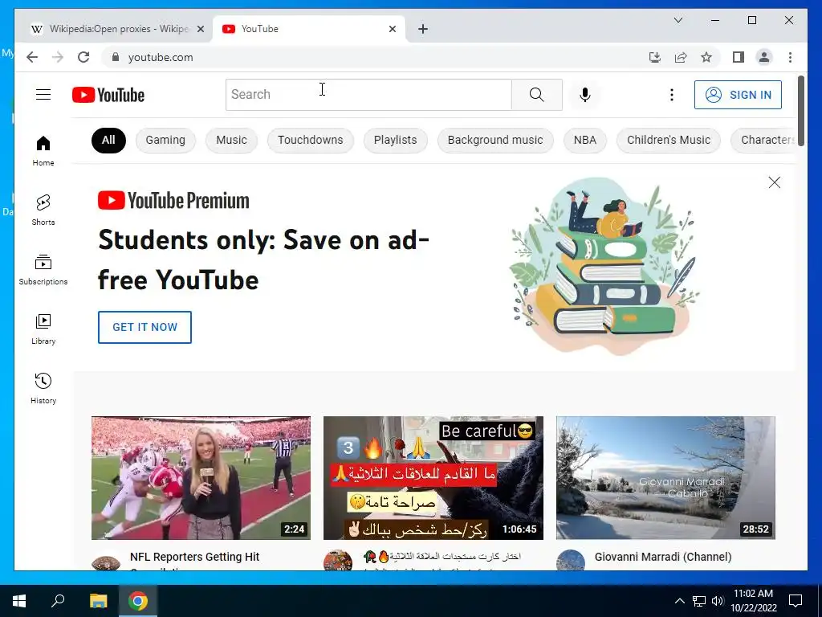This screenshot has height=617, width=822.
Task: Open Library from sidebar
Action: 43,329
